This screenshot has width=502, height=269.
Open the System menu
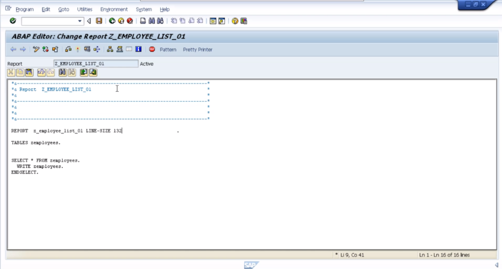point(144,9)
